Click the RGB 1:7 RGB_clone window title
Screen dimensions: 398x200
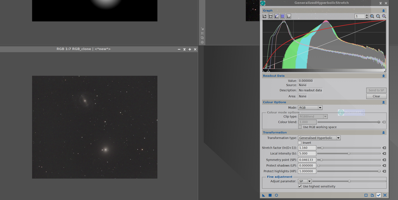(x=84, y=49)
